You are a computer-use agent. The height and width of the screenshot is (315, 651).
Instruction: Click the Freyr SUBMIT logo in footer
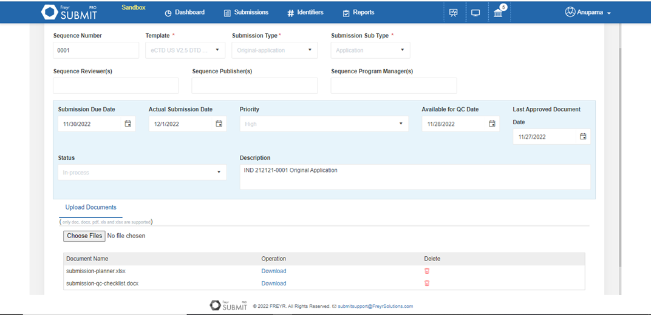pos(229,306)
